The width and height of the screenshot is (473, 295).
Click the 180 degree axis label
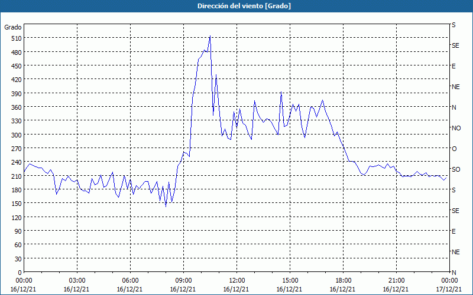(x=17, y=190)
